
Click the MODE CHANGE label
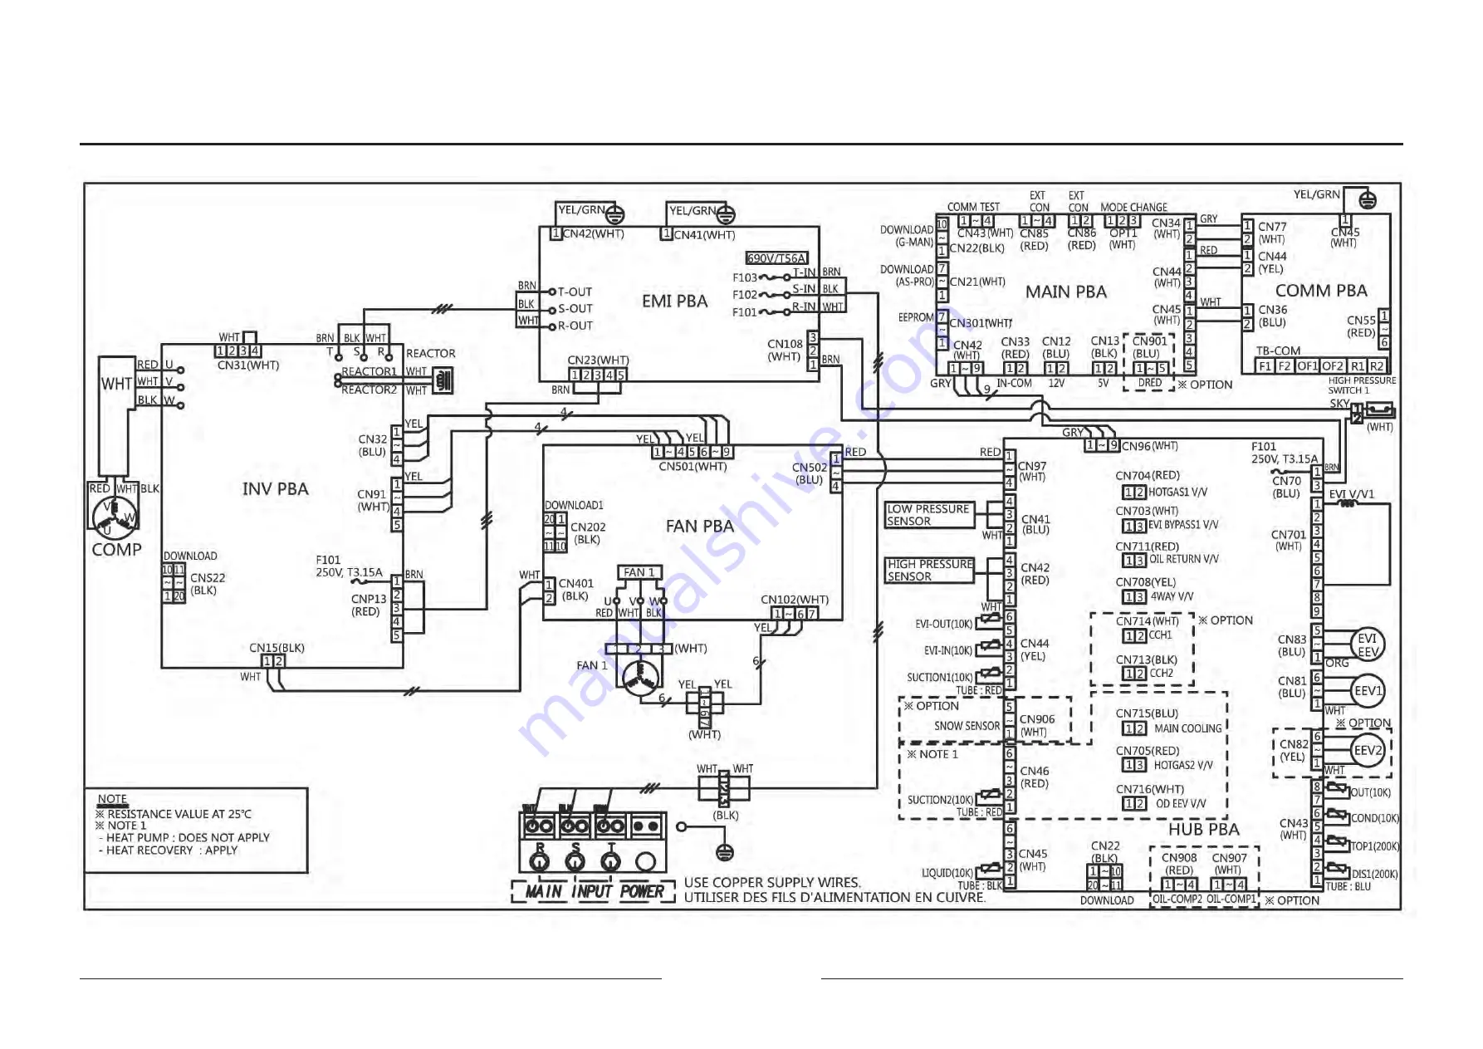pyautogui.click(x=1133, y=208)
